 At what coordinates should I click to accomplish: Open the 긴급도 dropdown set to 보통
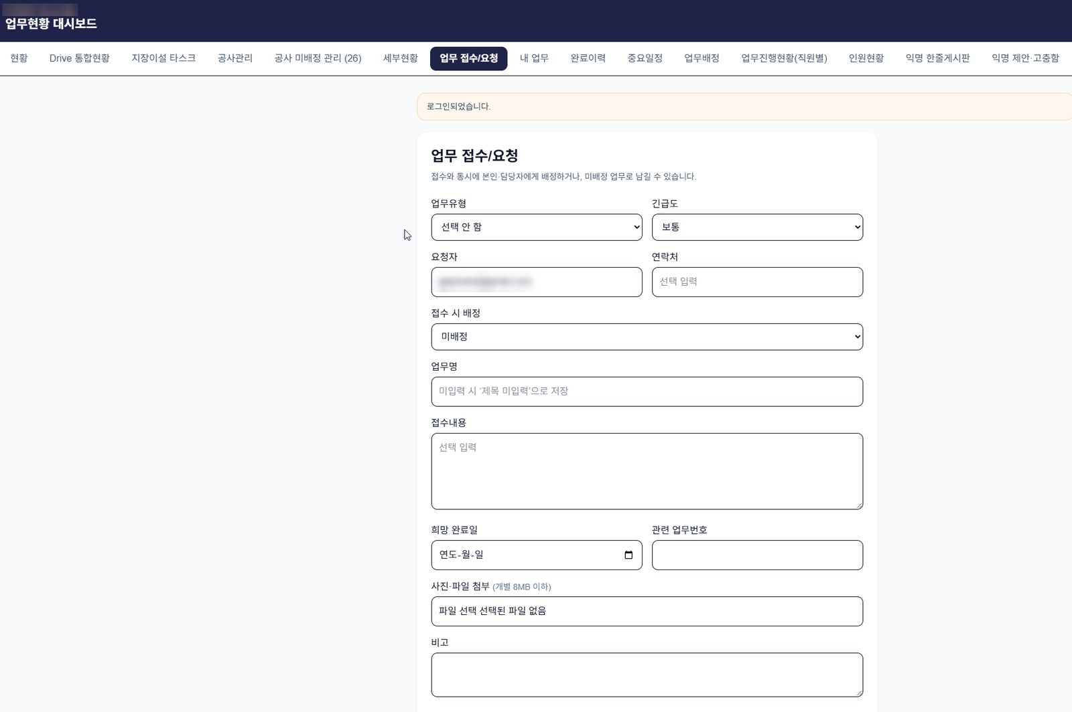point(757,227)
